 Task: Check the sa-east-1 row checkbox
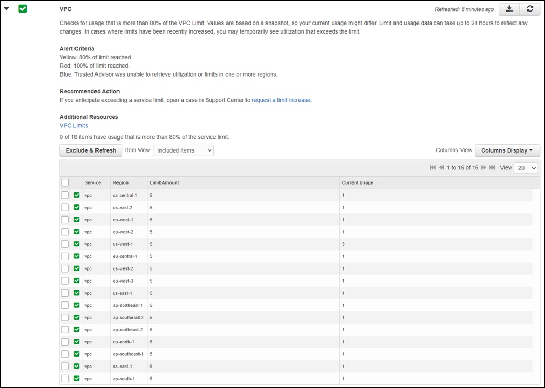click(x=65, y=367)
